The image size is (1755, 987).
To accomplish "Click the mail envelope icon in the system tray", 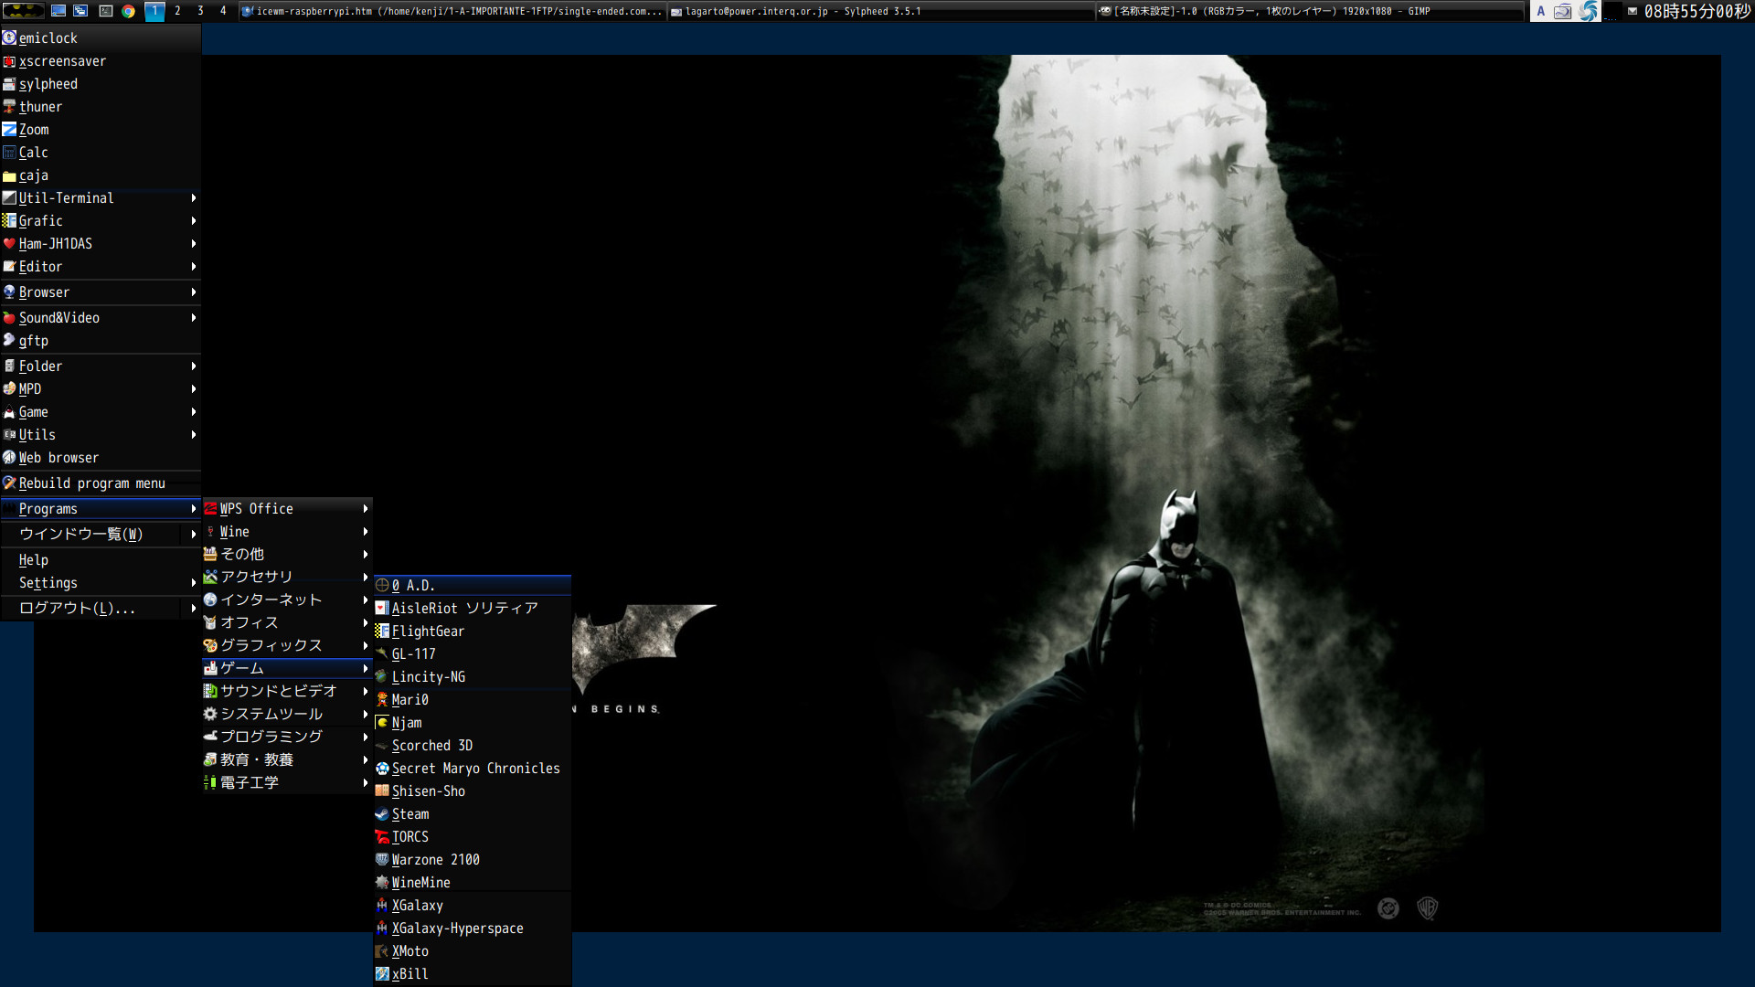I will click(1632, 11).
